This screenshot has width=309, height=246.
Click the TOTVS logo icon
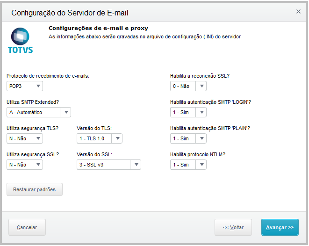21,40
